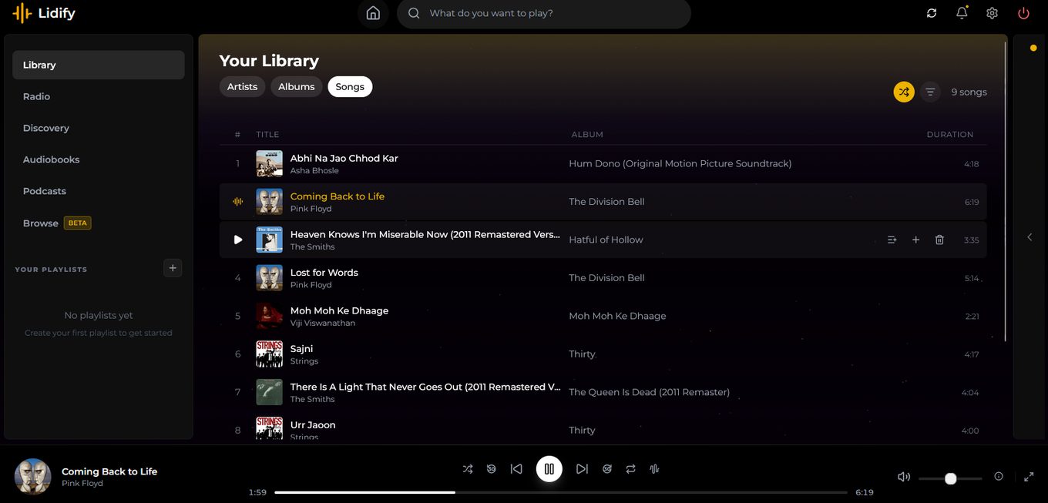Skip forward 30 seconds
The height and width of the screenshot is (503, 1048).
coord(607,468)
